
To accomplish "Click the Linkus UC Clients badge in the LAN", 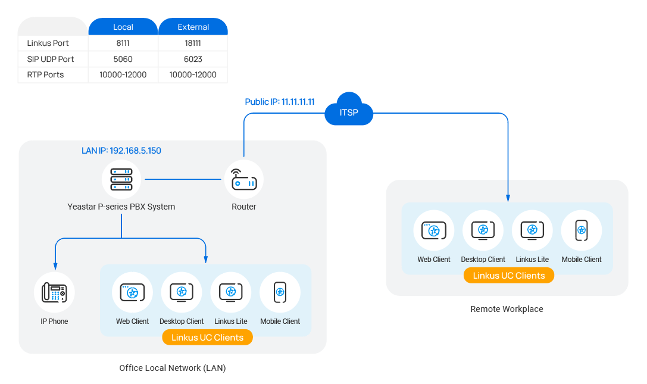I will (207, 337).
